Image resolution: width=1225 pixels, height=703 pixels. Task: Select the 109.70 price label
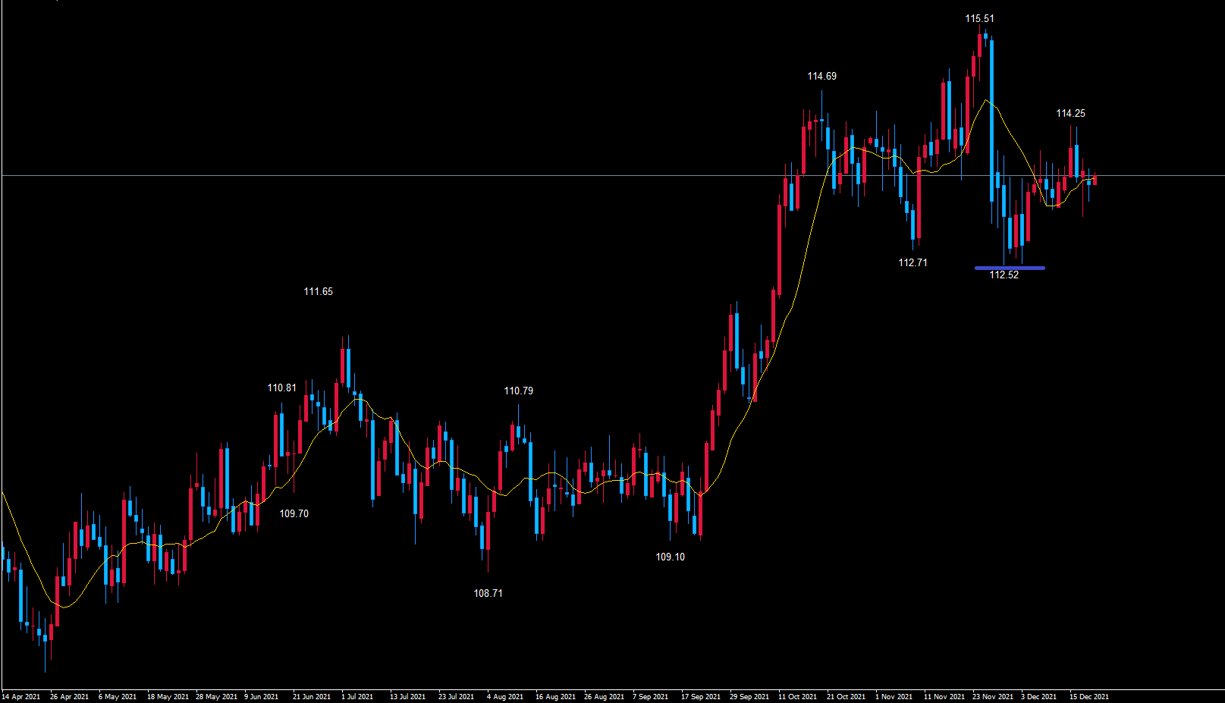click(294, 513)
